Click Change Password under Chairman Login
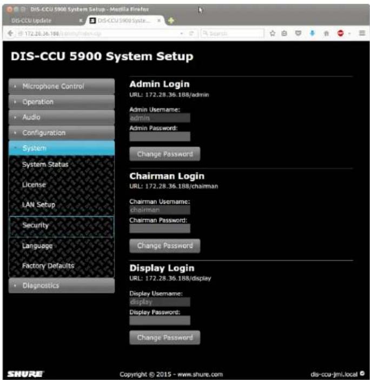The width and height of the screenshot is (370, 380). tap(165, 246)
